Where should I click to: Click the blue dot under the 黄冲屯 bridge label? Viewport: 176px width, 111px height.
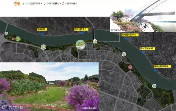click(x=155, y=70)
